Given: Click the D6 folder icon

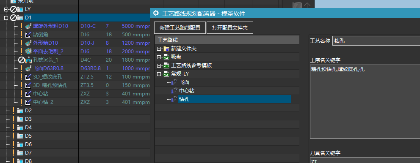Looking at the screenshot, I should 20,144.
